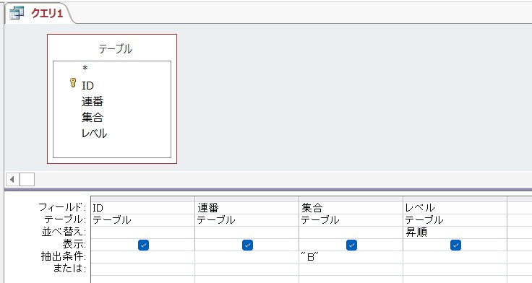The width and height of the screenshot is (532, 283).
Task: Click the 集合 field cell in design grid
Action: (351, 208)
